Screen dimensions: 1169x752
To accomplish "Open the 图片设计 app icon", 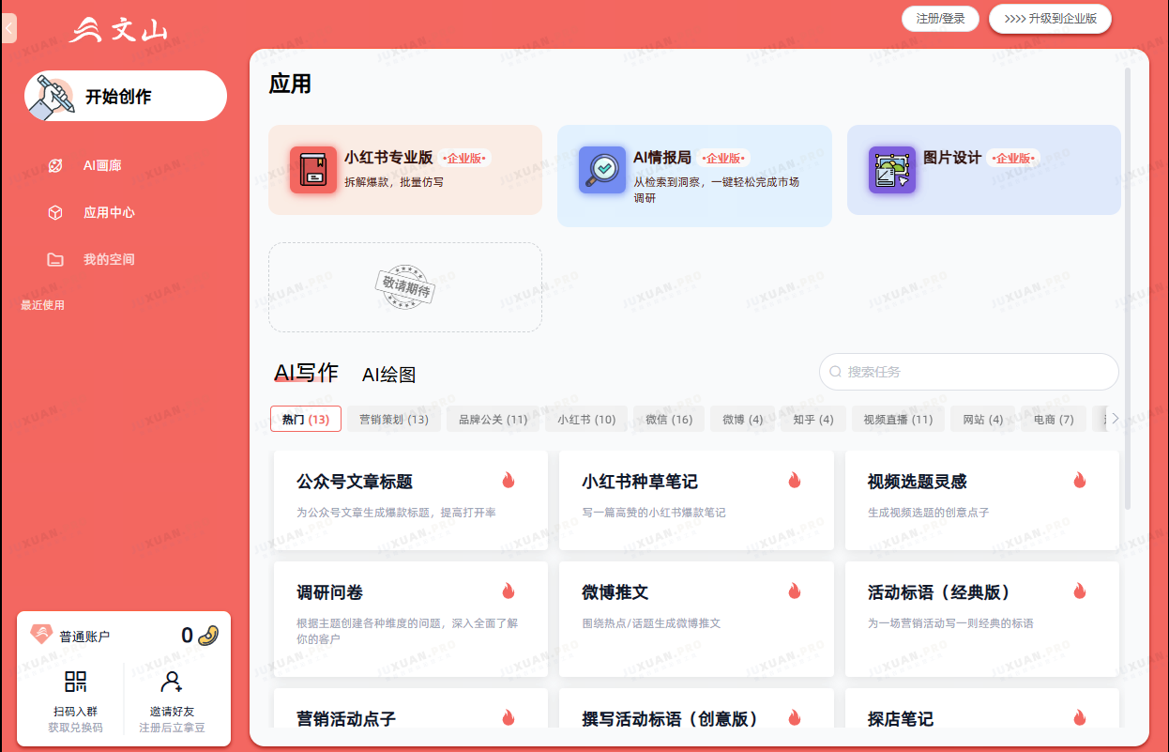I will tap(892, 170).
